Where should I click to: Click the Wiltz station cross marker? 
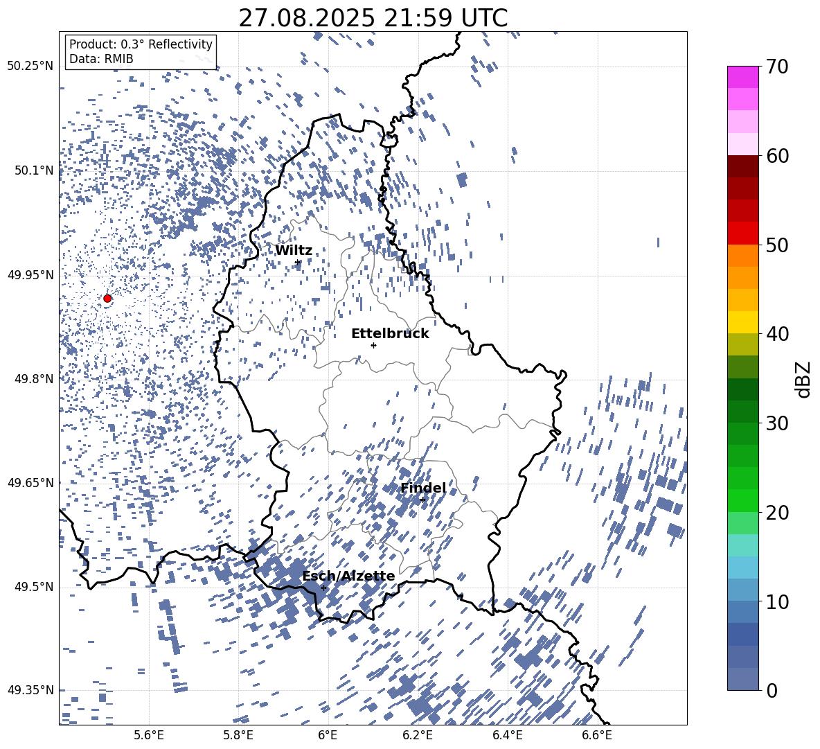pos(298,263)
